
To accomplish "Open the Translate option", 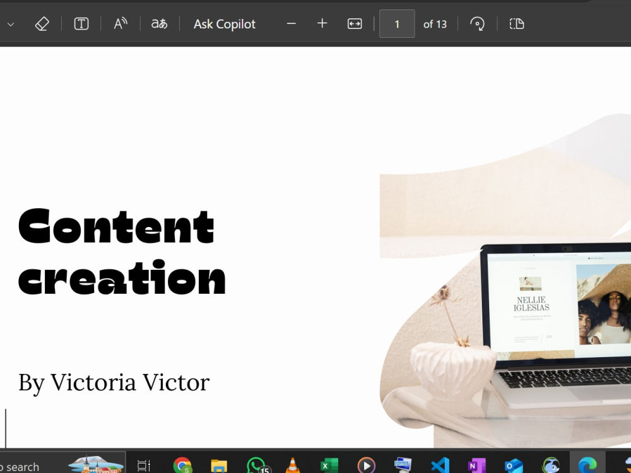I will pyautogui.click(x=160, y=24).
